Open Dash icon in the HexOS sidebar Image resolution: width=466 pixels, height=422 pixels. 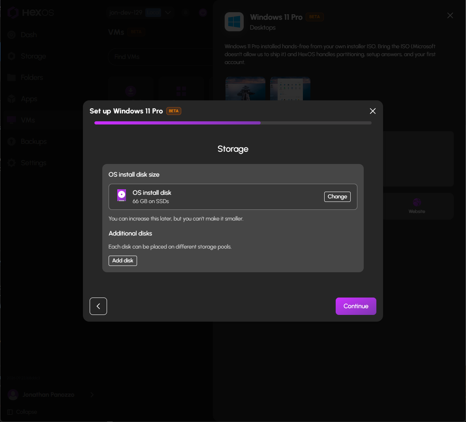(11, 35)
